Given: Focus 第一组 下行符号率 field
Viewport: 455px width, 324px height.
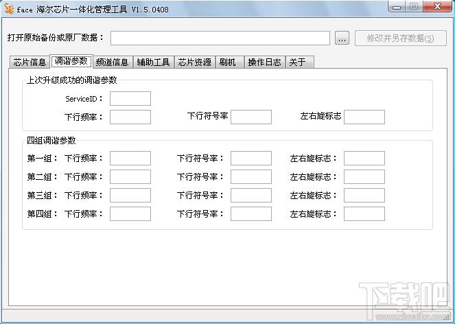Looking at the screenshot, I should (251, 159).
